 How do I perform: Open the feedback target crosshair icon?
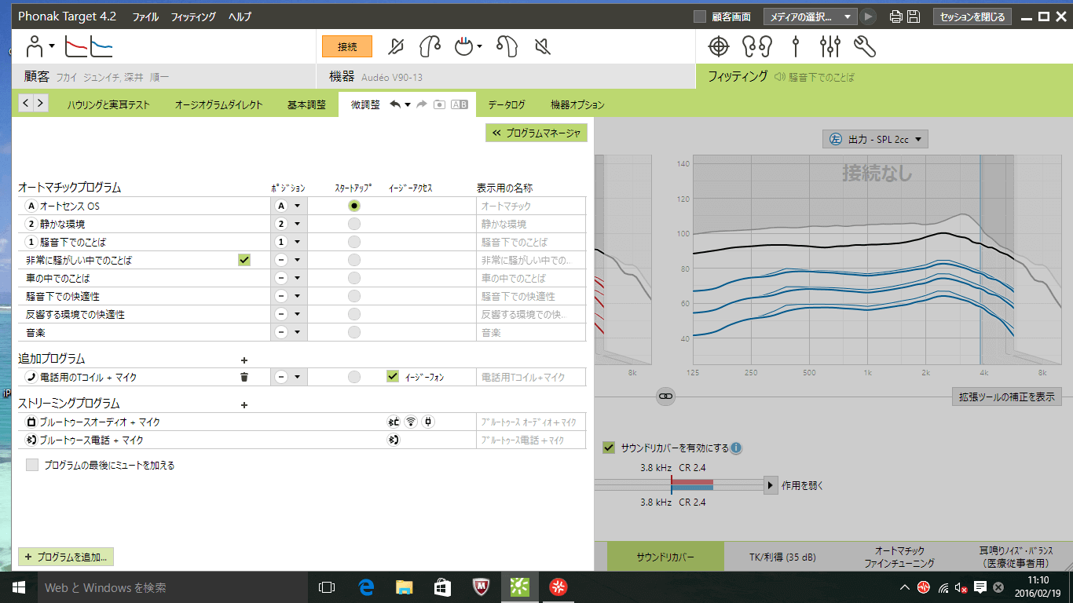tap(718, 47)
